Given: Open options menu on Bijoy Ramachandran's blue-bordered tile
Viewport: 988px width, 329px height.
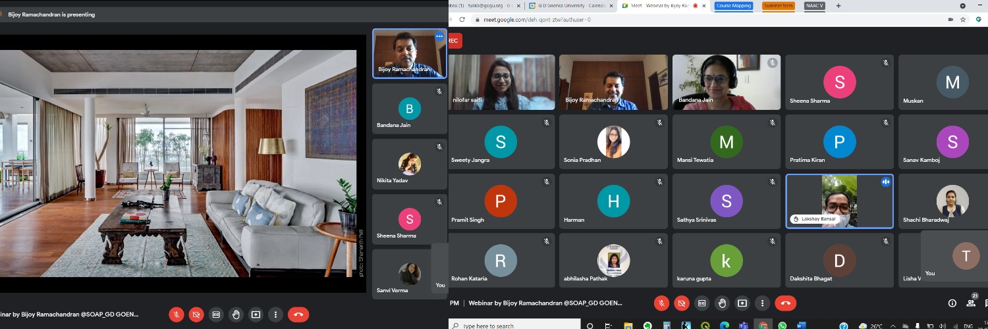Looking at the screenshot, I should click(439, 37).
